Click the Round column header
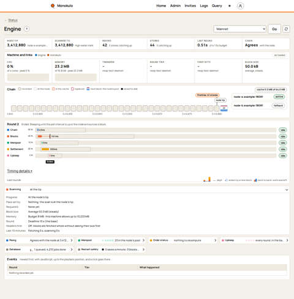Screen dimensions: 294x299 point(13,267)
